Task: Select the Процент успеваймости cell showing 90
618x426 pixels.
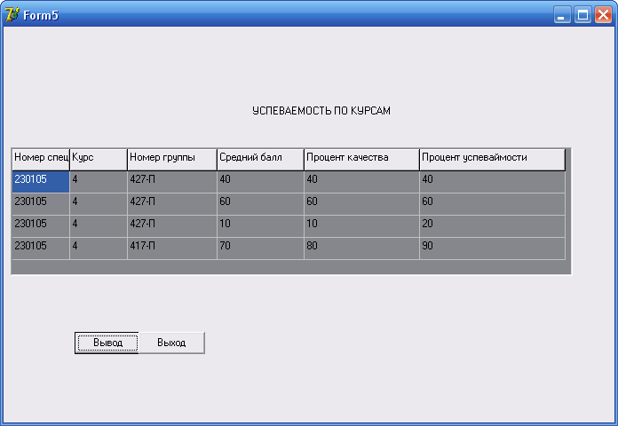Action: [x=492, y=248]
